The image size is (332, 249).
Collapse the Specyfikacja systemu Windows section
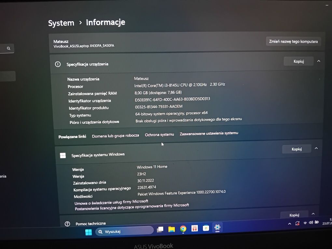click(x=316, y=148)
